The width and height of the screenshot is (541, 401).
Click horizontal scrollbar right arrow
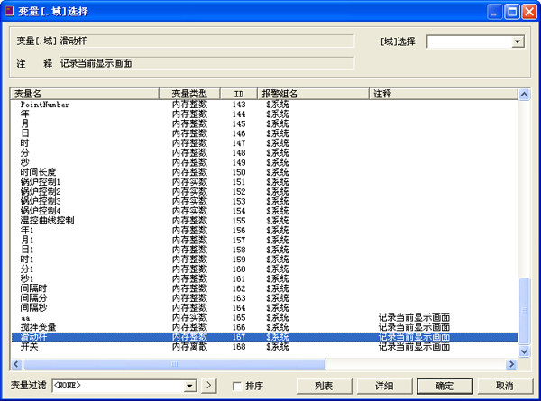(x=511, y=364)
